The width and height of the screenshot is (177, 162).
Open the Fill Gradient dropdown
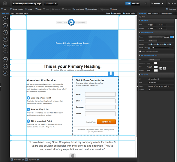154,60
